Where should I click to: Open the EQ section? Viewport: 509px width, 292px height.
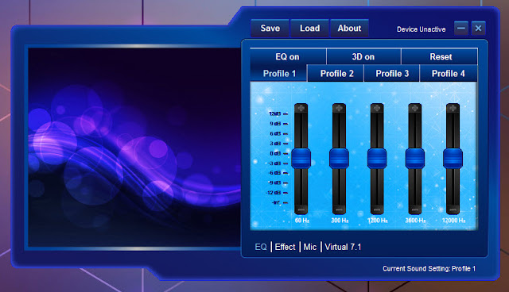[261, 247]
